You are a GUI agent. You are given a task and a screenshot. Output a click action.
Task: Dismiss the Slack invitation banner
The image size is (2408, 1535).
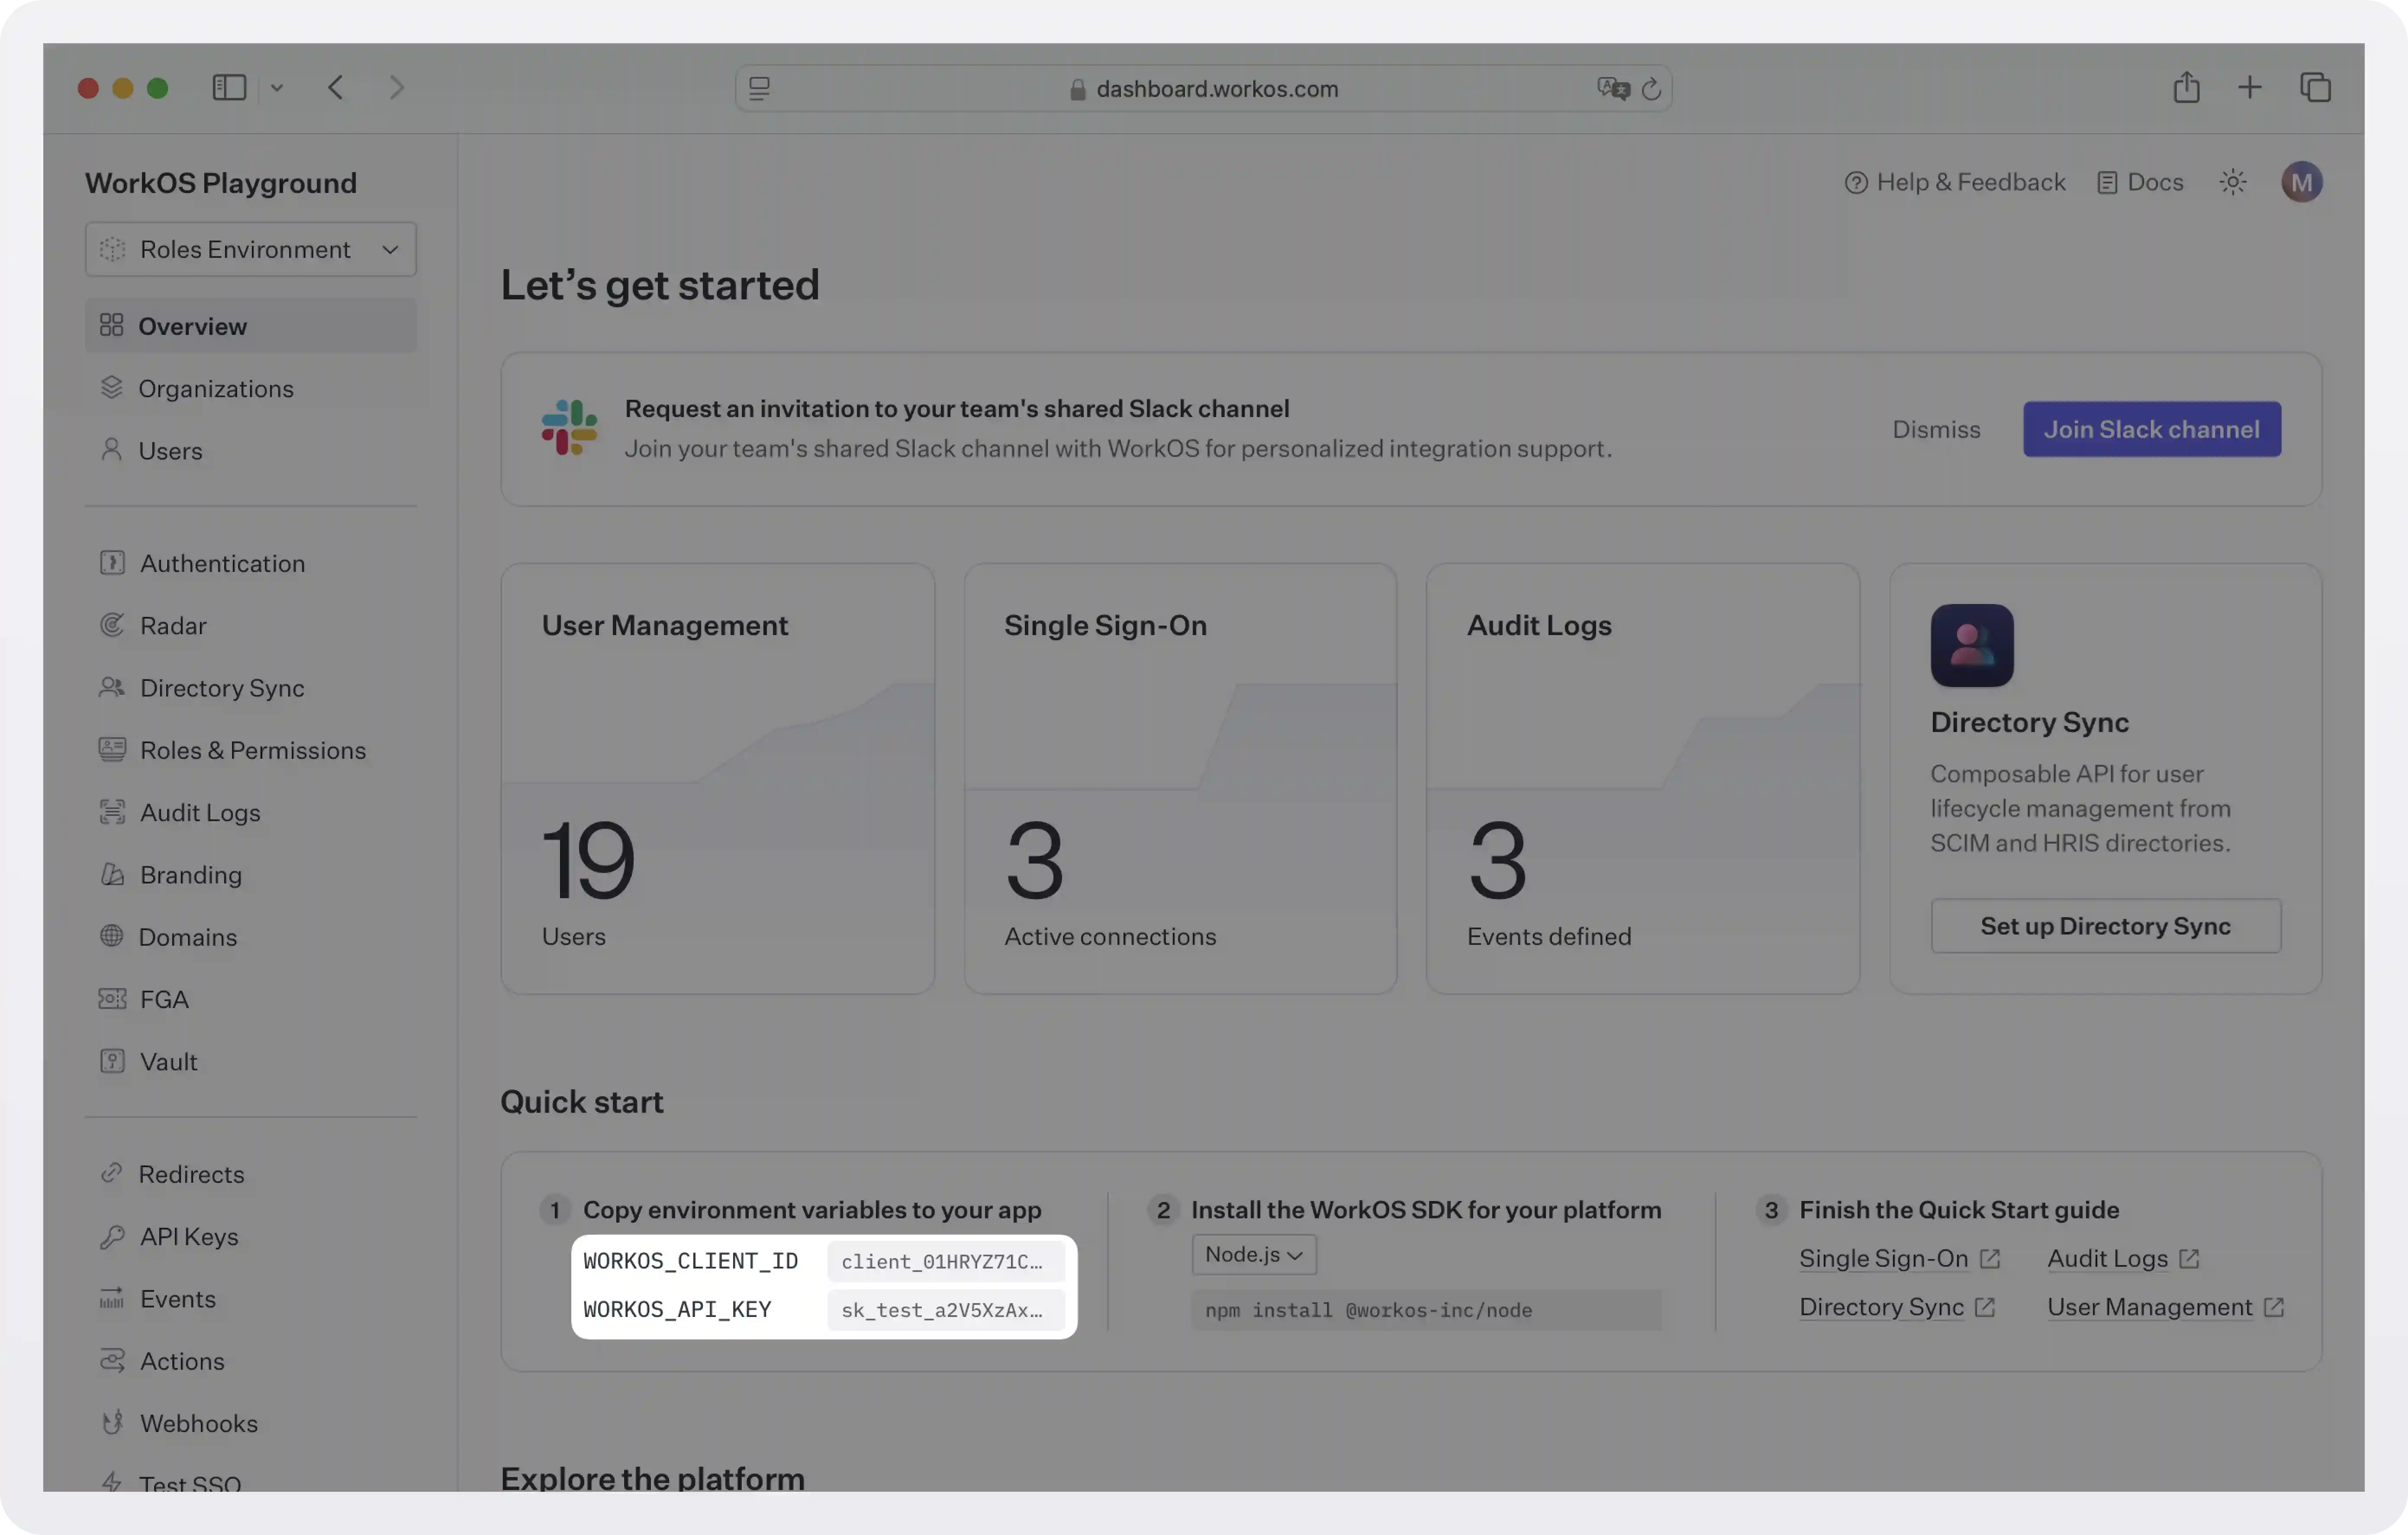click(1936, 430)
